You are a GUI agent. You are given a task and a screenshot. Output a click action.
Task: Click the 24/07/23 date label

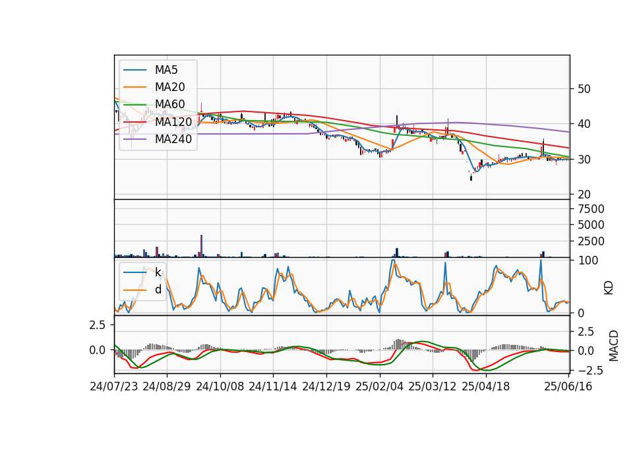(114, 386)
